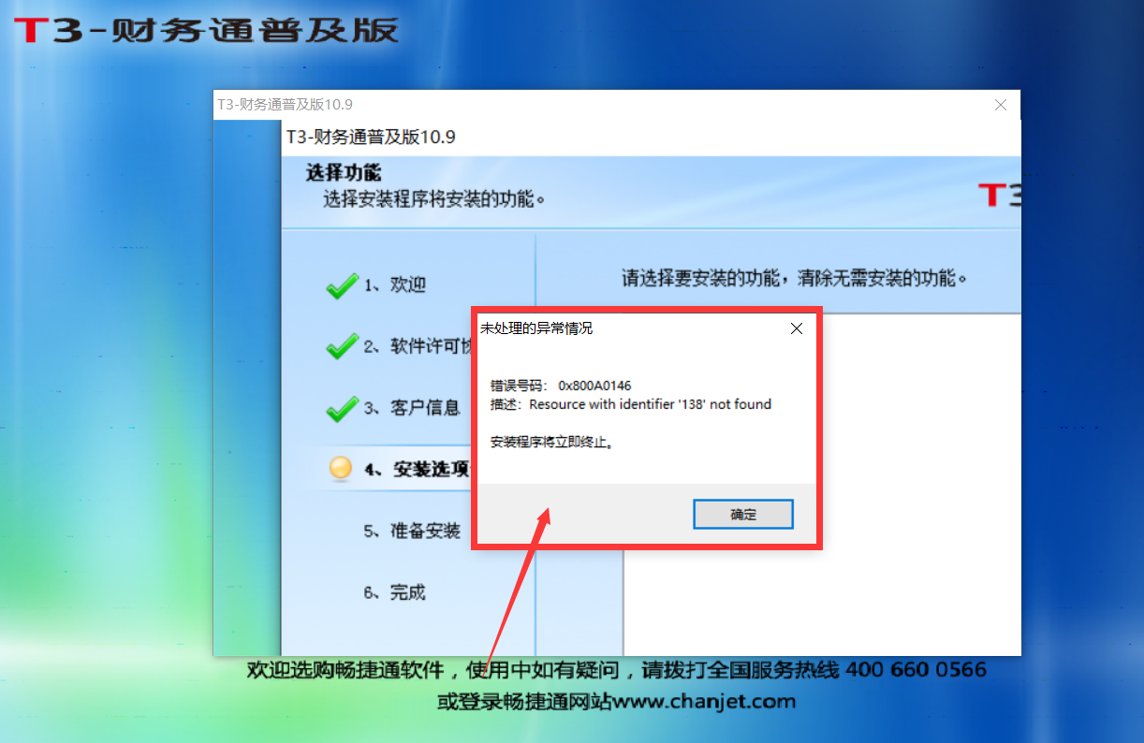Image resolution: width=1144 pixels, height=743 pixels.
Task: Click red T3 logo in installer header
Action: (1000, 196)
